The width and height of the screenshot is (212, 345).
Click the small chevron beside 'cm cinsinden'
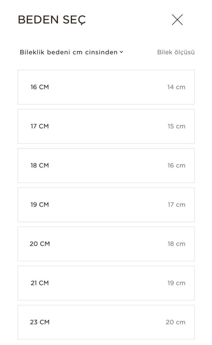click(121, 52)
